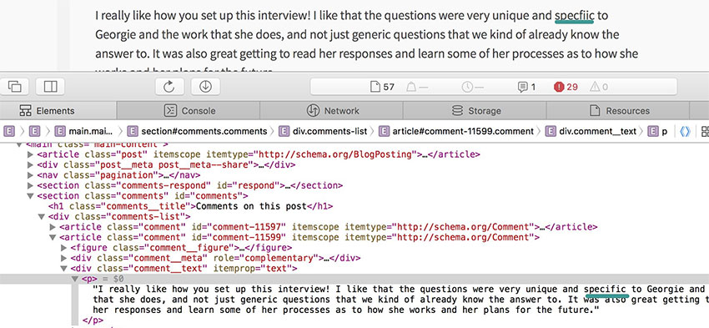709x328 pixels.
Task: Click the misspelled word "specfiic" on the page
Action: (574, 15)
